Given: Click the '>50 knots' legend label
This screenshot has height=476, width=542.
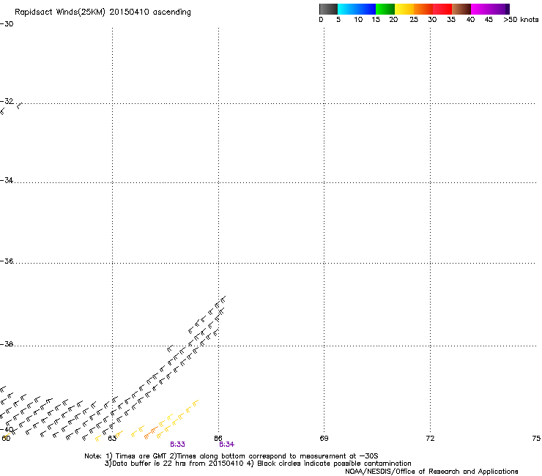Looking at the screenshot, I should click(521, 20).
